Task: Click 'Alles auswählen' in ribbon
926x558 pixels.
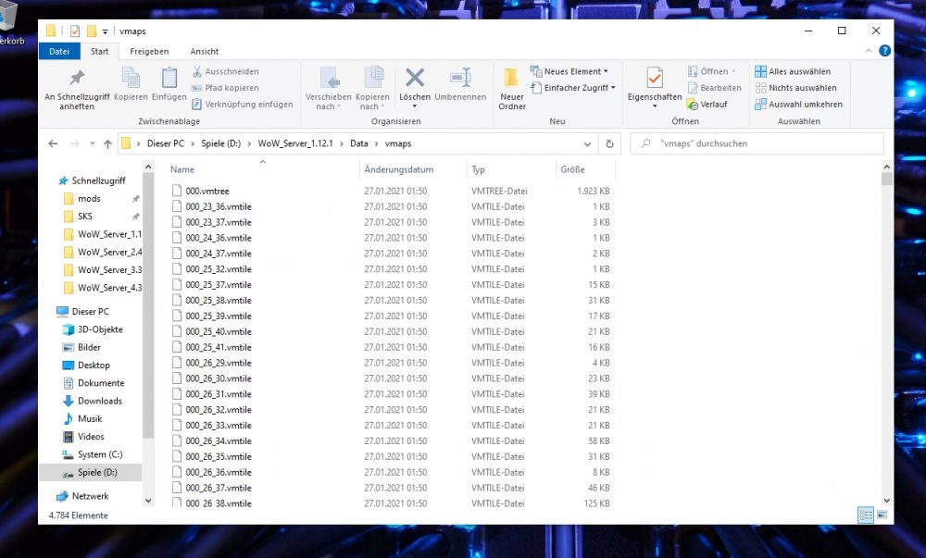Action: (793, 71)
